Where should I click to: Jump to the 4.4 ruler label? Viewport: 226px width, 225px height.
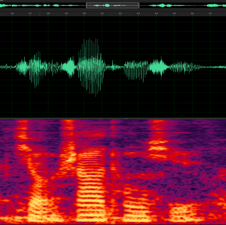157,14
